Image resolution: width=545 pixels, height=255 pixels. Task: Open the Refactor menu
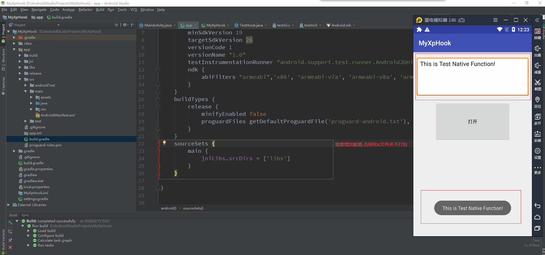point(85,10)
